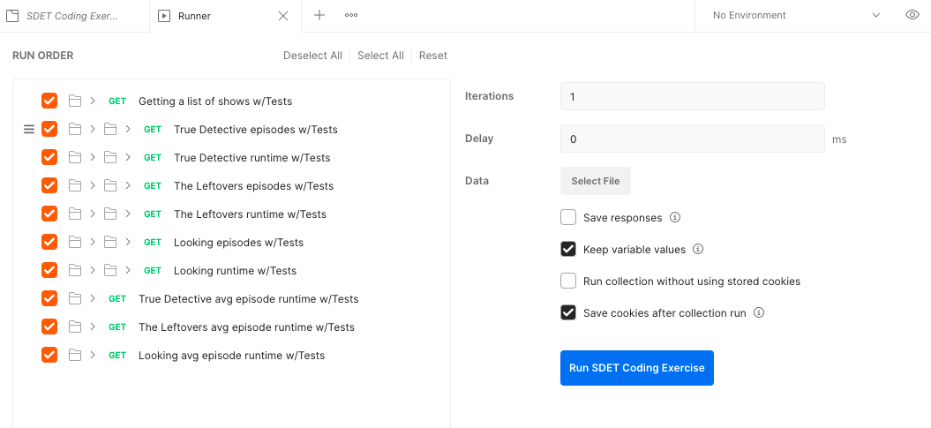Uncheck Looking runtime w/Tests request
This screenshot has height=428, width=931.
coord(49,270)
